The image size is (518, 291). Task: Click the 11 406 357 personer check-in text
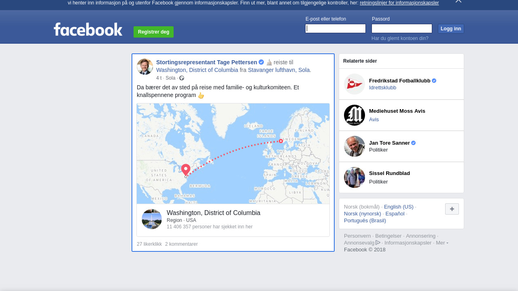(x=210, y=227)
